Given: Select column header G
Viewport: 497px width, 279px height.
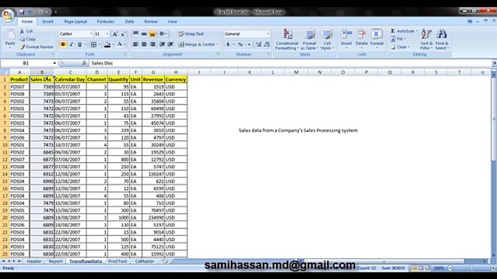Looking at the screenshot, I should click(153, 72).
